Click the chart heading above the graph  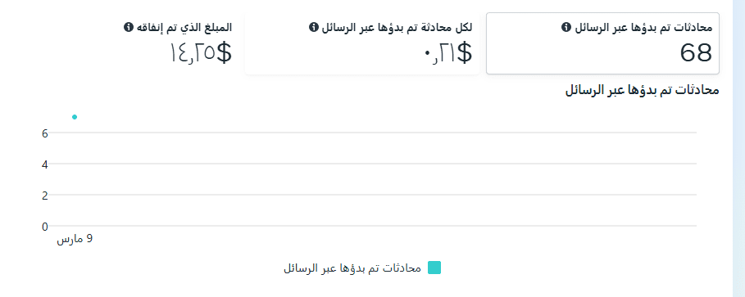click(x=642, y=90)
